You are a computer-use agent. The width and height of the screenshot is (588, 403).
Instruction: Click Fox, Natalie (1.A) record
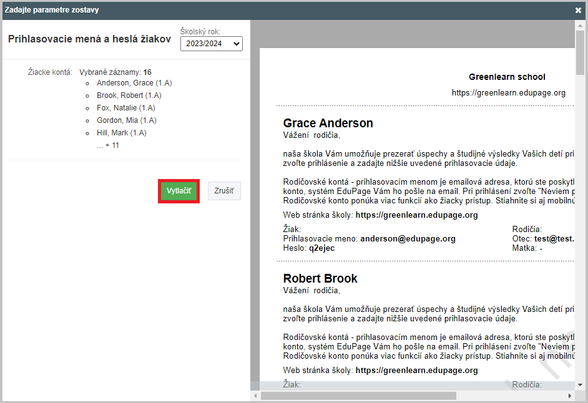click(x=125, y=108)
